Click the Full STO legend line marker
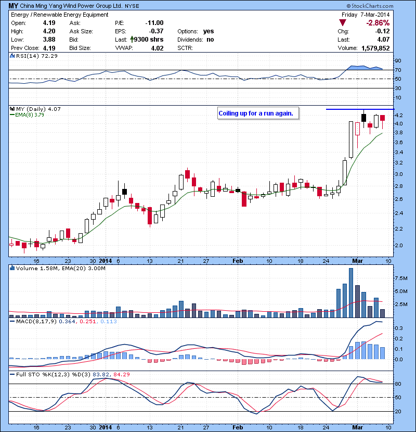The height and width of the screenshot is (432, 416). [x=12, y=374]
